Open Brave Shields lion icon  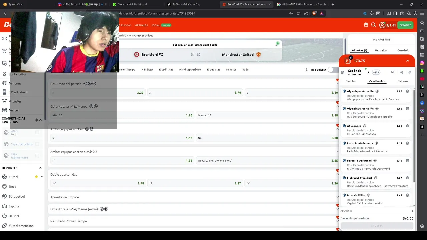[x=314, y=13]
